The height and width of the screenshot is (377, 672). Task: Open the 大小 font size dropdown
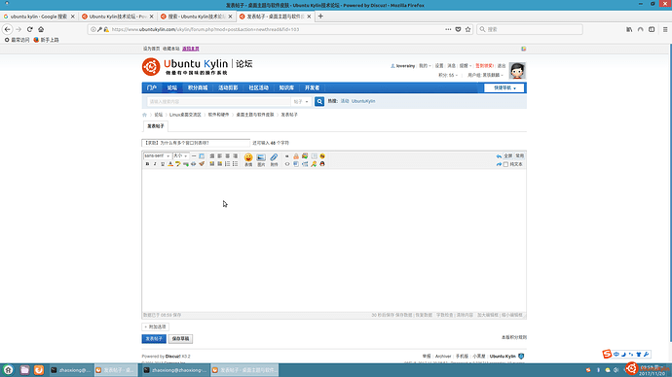(x=180, y=156)
